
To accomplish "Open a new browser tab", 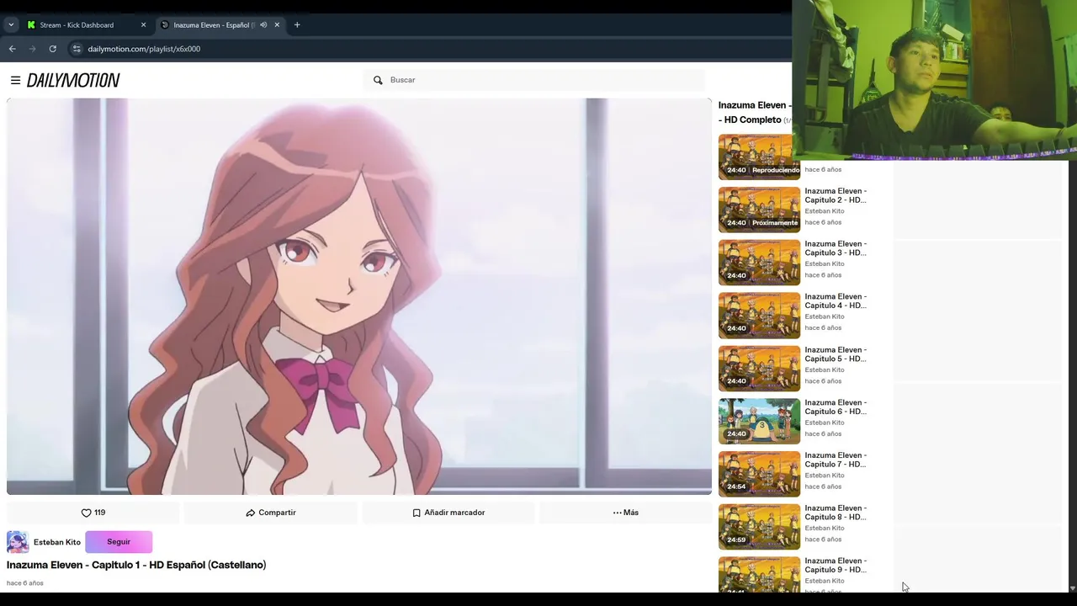I will tap(297, 25).
